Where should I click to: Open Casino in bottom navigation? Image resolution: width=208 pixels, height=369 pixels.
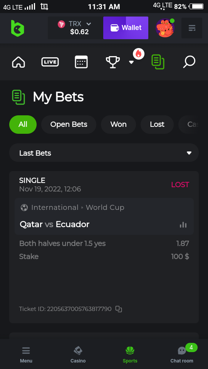coord(78,354)
